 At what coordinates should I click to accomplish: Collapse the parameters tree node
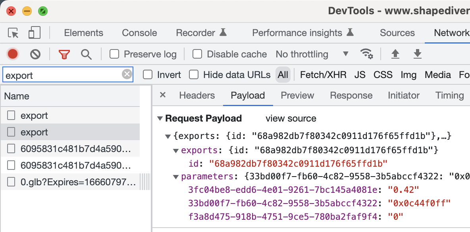(x=176, y=177)
